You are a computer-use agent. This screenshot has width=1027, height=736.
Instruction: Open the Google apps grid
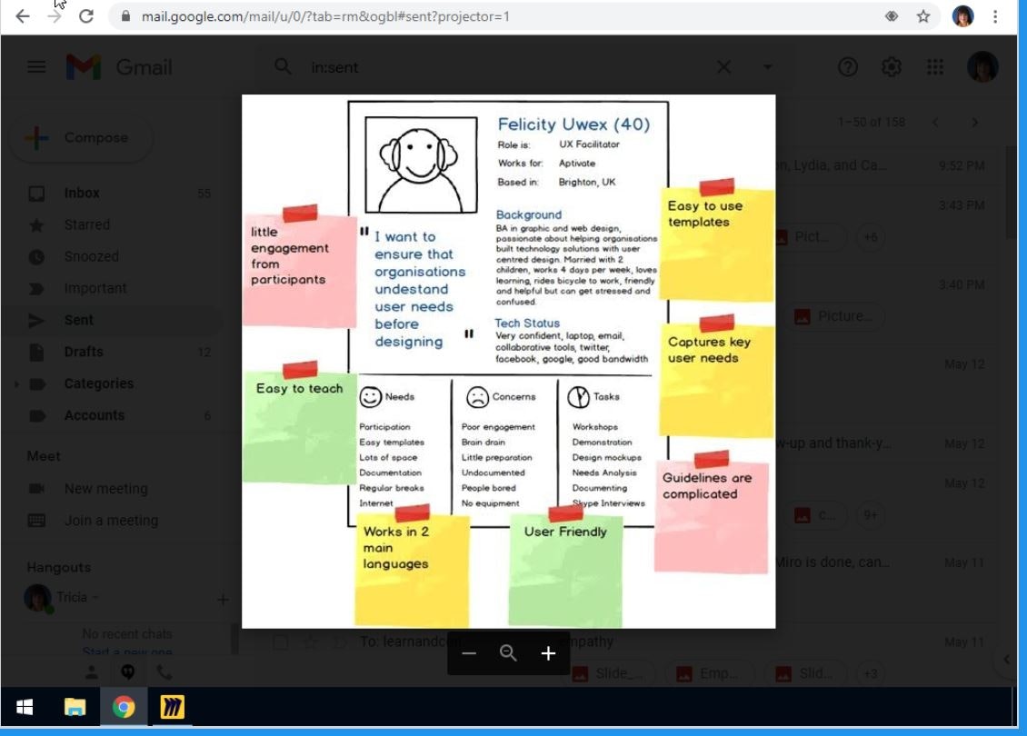pyautogui.click(x=934, y=67)
